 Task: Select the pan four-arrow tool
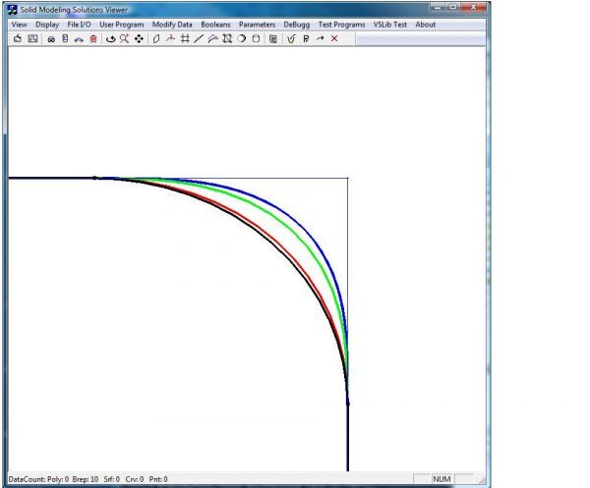coord(139,39)
